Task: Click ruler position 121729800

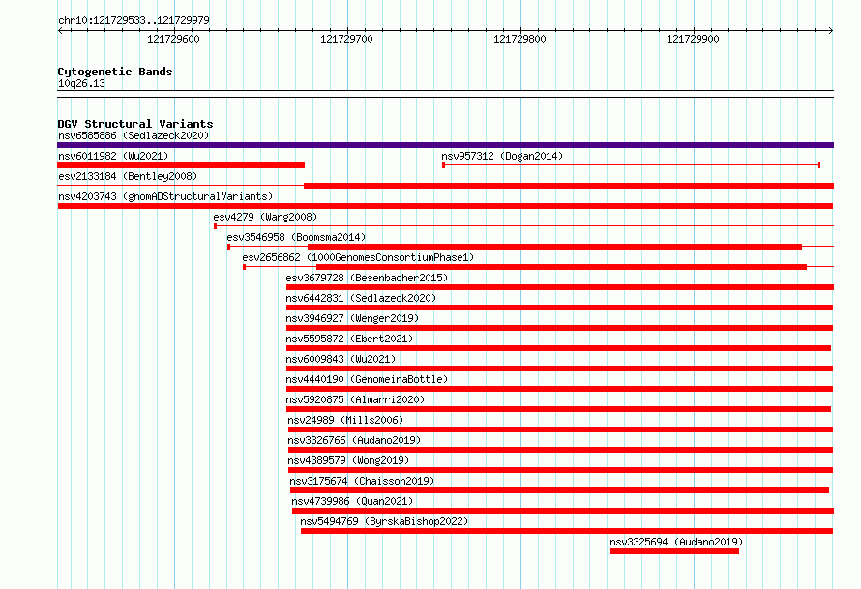Action: (x=520, y=39)
